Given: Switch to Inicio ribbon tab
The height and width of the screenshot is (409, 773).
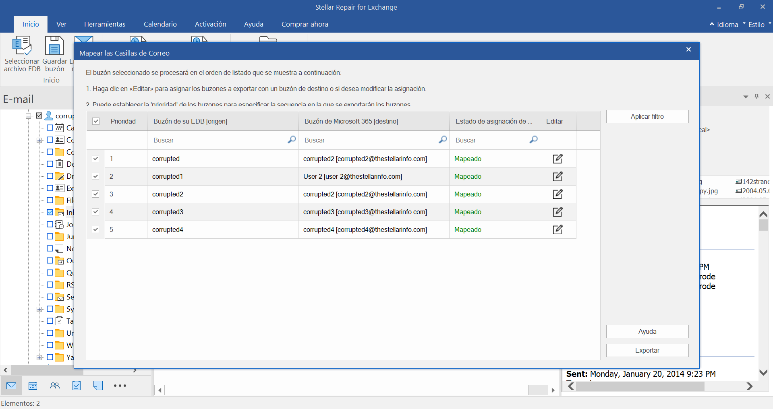Looking at the screenshot, I should point(31,24).
